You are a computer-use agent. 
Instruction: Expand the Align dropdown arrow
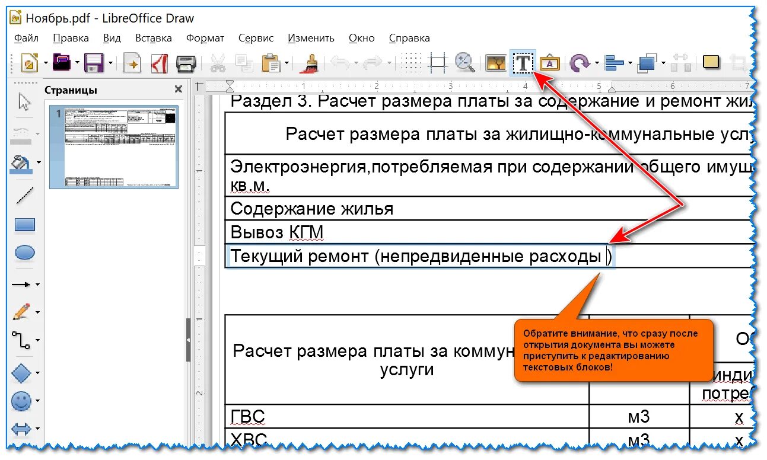(x=629, y=63)
